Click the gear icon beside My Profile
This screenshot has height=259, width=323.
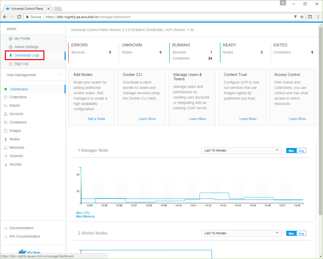point(10,39)
